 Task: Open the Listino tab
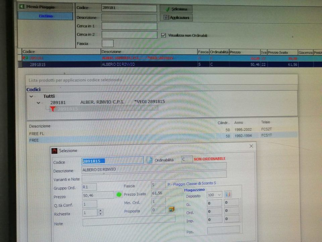pos(45,16)
